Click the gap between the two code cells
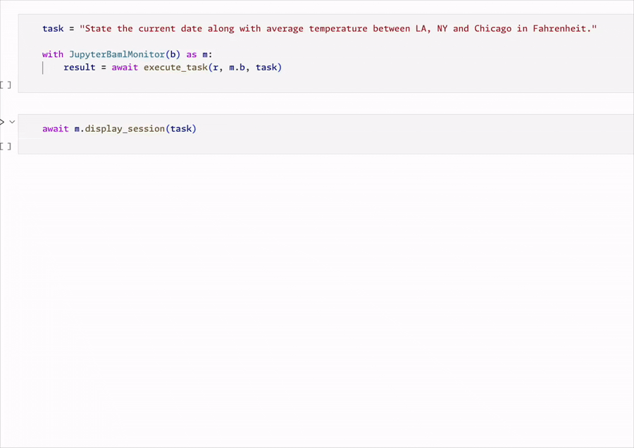The image size is (634, 448). [317, 103]
